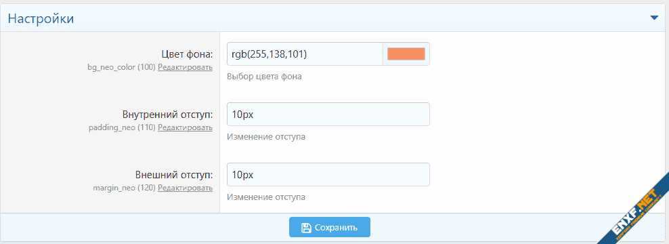Click the Изменение отступа hint below margin field
This screenshot has height=244, width=669.
[266, 197]
